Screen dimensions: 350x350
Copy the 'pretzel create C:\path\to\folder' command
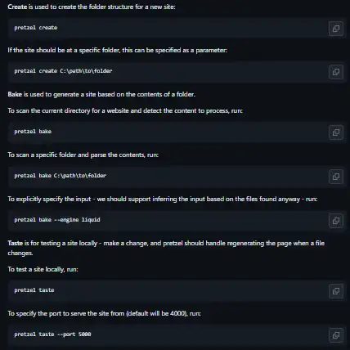click(336, 72)
